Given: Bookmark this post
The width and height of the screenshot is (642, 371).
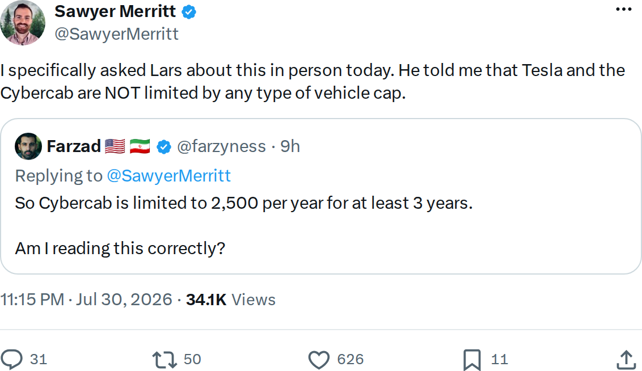Looking at the screenshot, I should tap(472, 360).
